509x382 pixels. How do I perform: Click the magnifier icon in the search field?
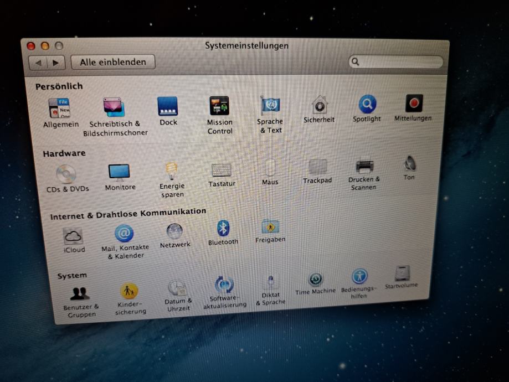pyautogui.click(x=356, y=61)
